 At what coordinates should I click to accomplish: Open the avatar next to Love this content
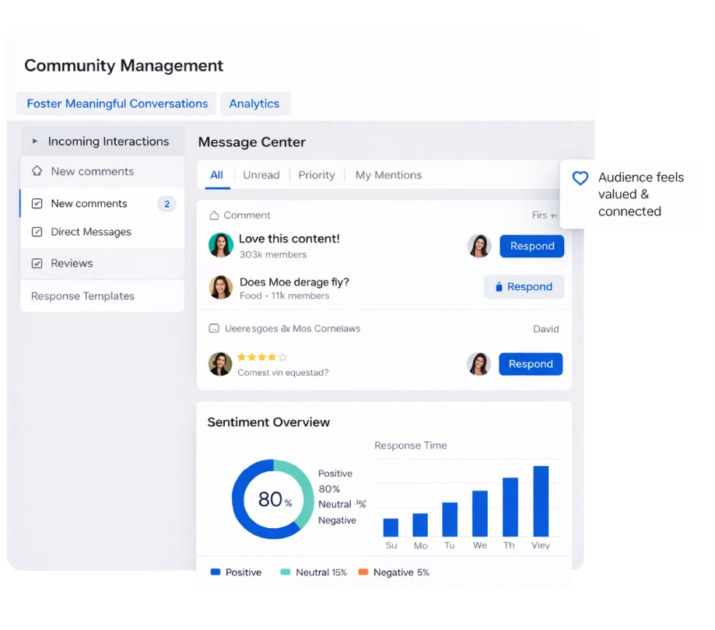[x=221, y=245]
